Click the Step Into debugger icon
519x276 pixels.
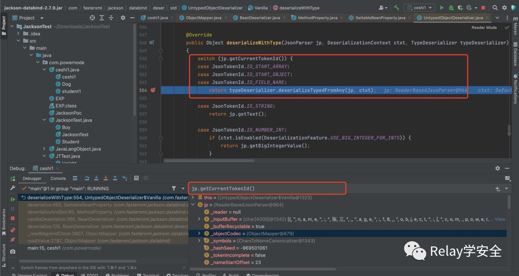(x=97, y=178)
